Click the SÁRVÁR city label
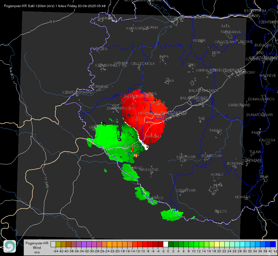Viewport: 278px width, 256px height. point(121,63)
